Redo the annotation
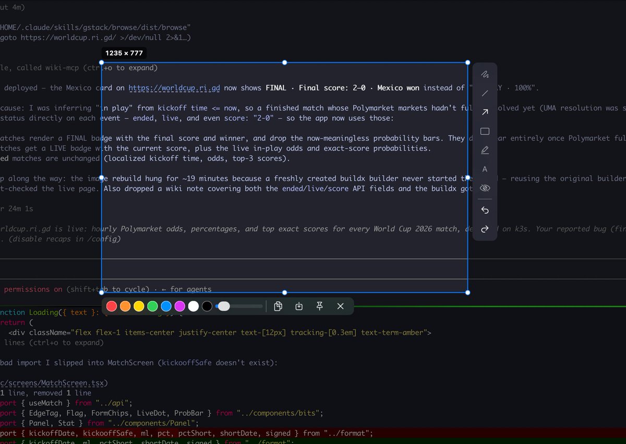This screenshot has height=444, width=626. 485,229
